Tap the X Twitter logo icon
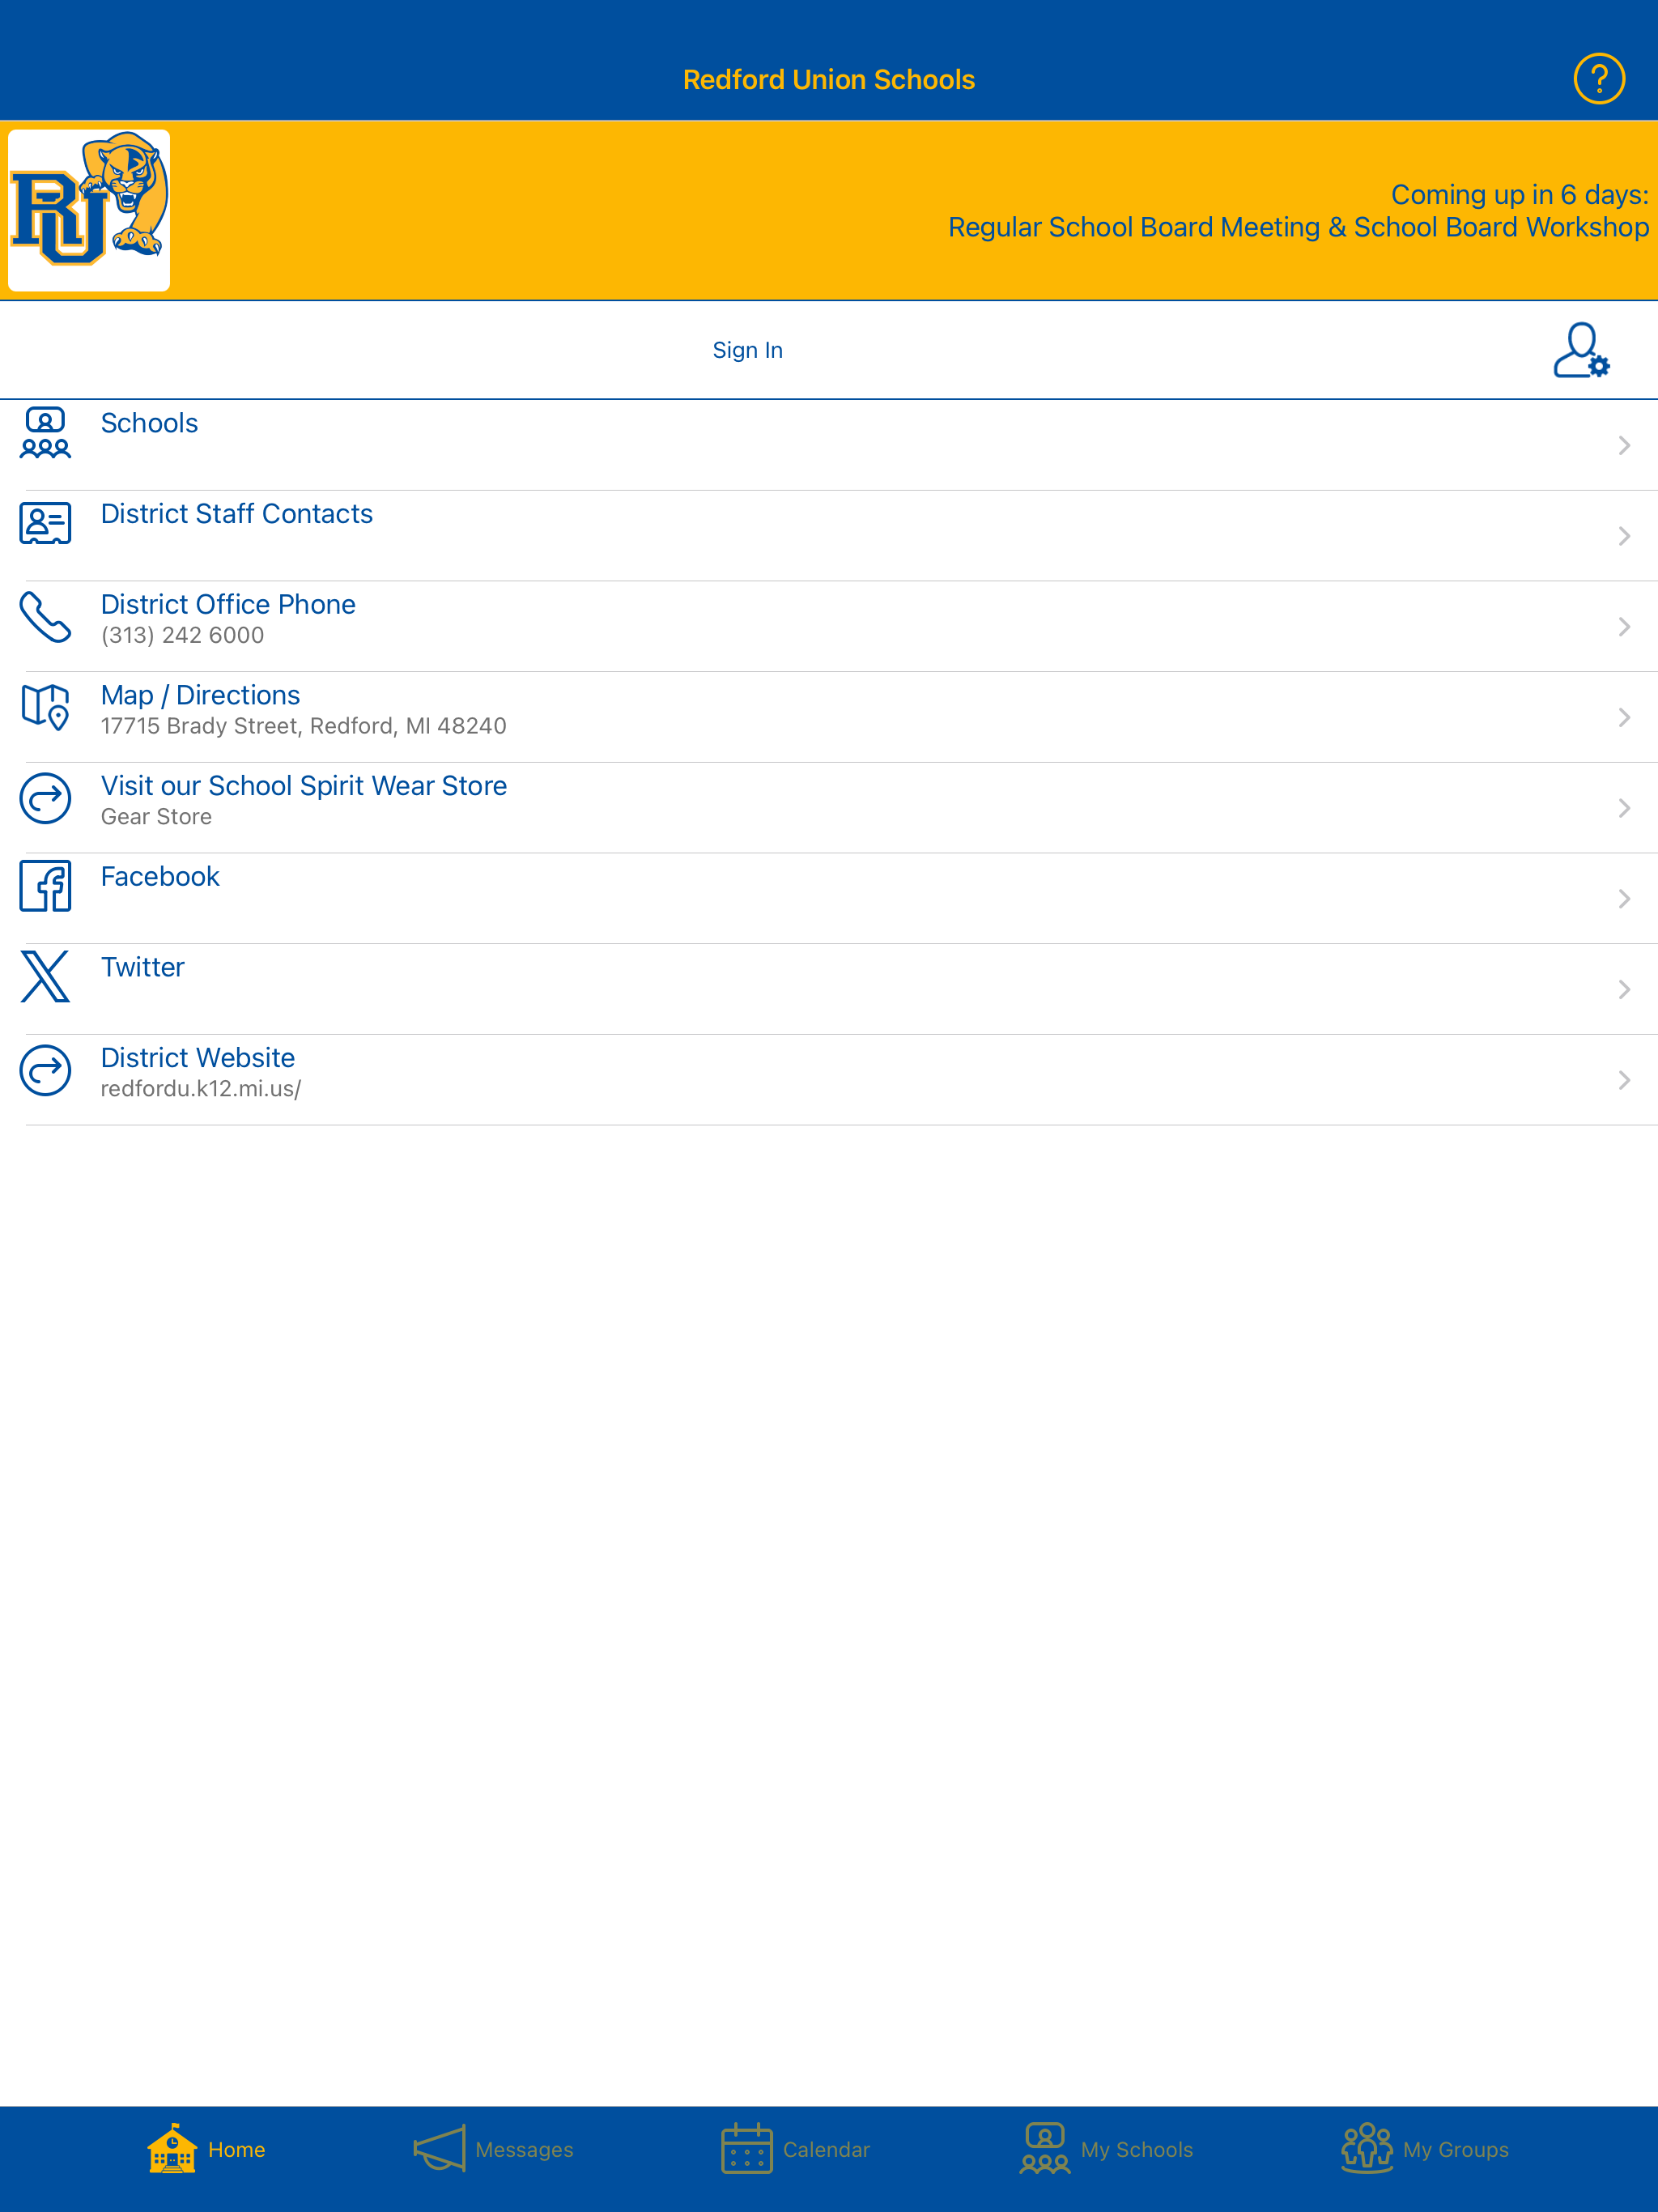The height and width of the screenshot is (2212, 1658). 45,977
